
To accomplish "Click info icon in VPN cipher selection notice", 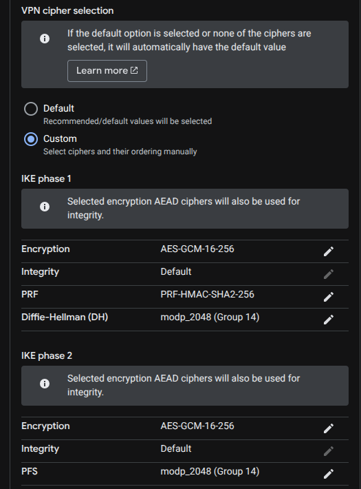I will 45,39.
